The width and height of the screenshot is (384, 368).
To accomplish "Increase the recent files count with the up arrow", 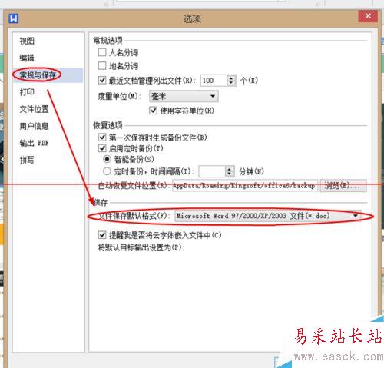I will pyautogui.click(x=231, y=78).
